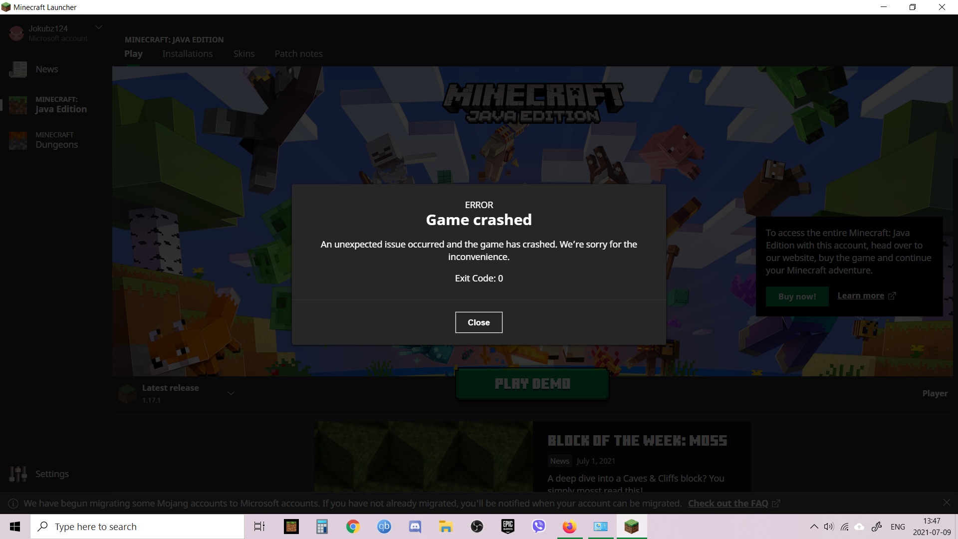Dismiss the migration notice with X icon
Screen dimensions: 958x539
[x=947, y=502]
